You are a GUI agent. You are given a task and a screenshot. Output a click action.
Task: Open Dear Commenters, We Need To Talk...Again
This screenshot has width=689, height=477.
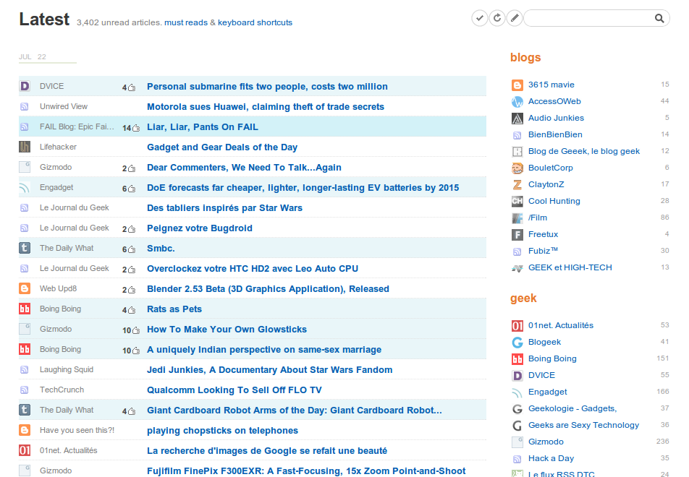[244, 167]
